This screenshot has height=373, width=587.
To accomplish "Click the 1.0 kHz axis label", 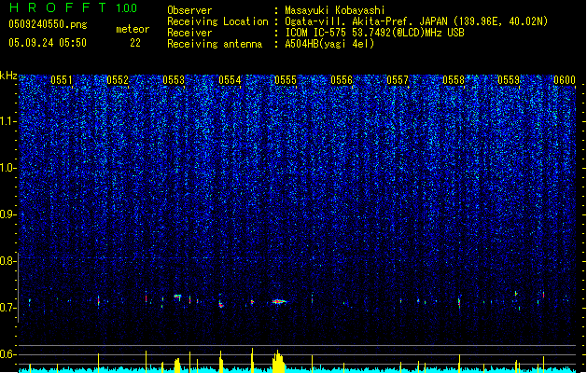I will 8,169.
